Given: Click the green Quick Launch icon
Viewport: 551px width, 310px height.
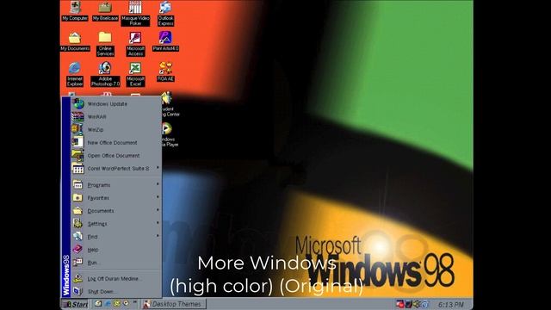Looking at the screenshot, I should [x=117, y=303].
